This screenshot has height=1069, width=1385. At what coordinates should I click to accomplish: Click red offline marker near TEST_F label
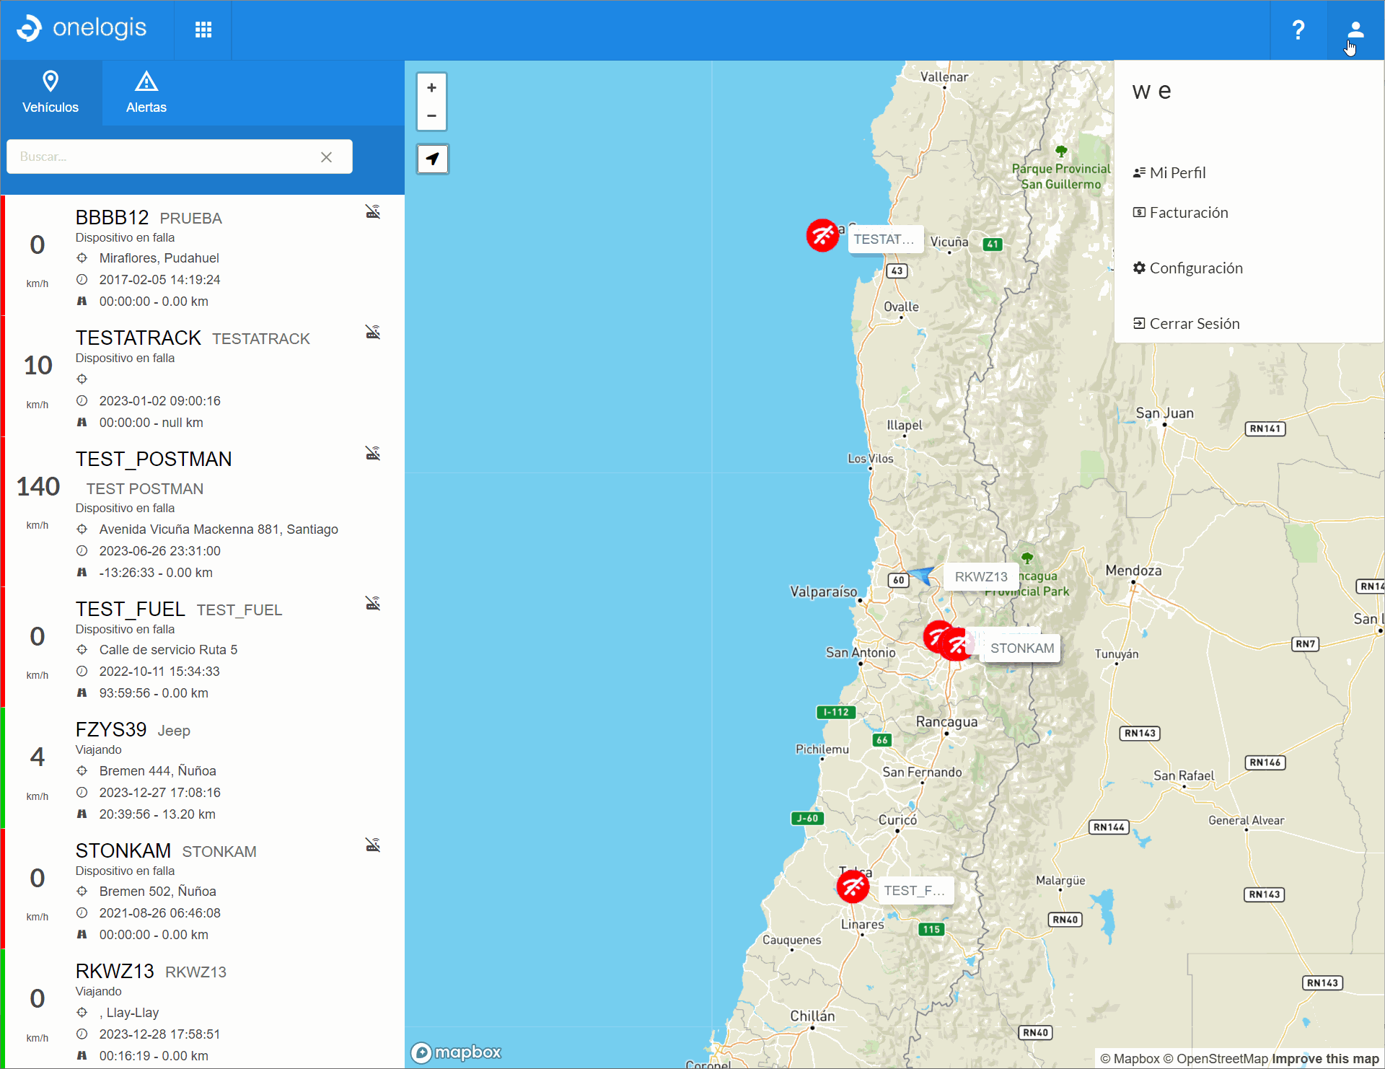point(853,887)
